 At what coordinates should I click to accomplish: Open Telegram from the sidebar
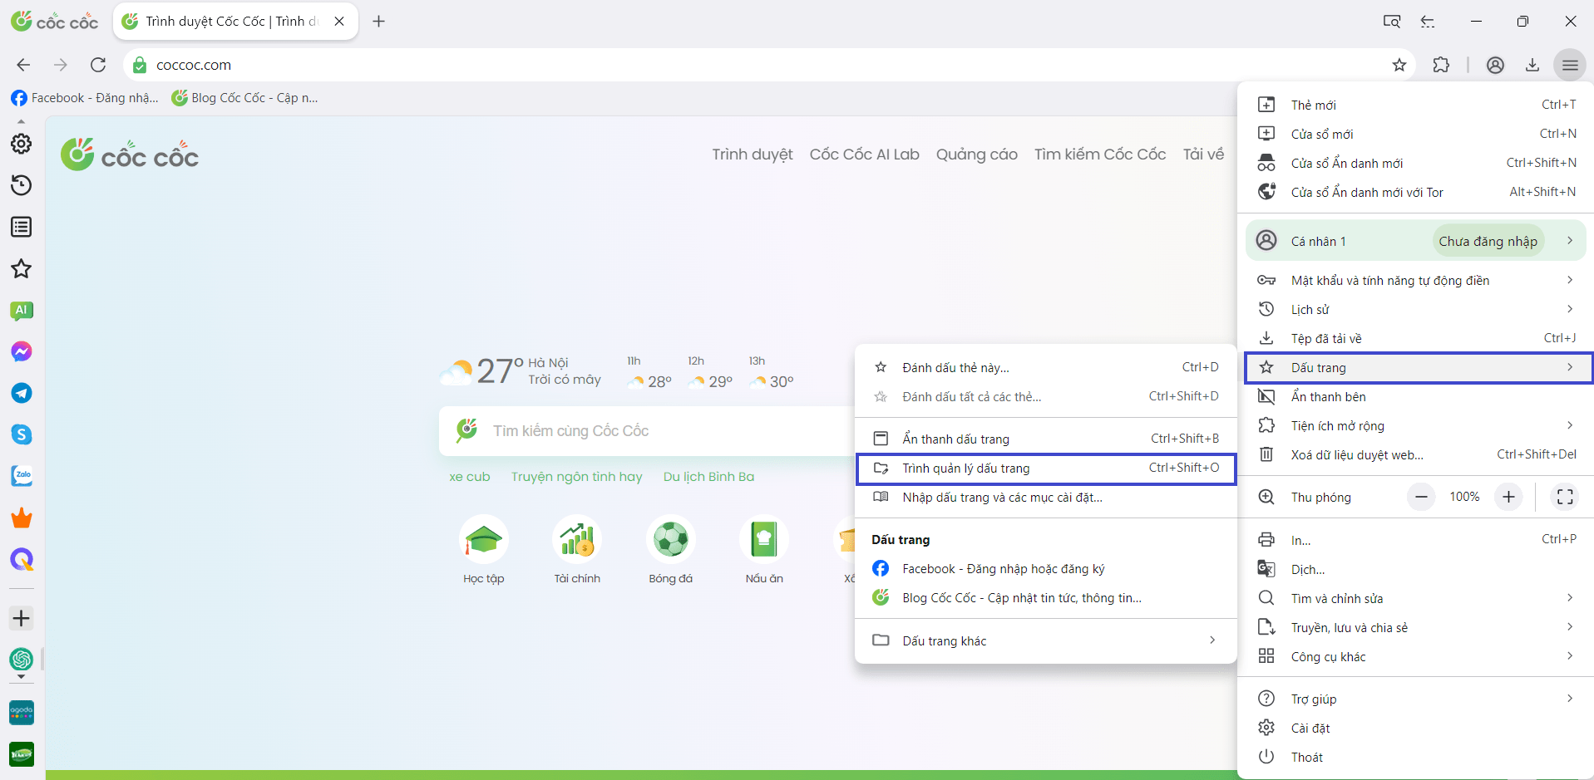pos(22,393)
